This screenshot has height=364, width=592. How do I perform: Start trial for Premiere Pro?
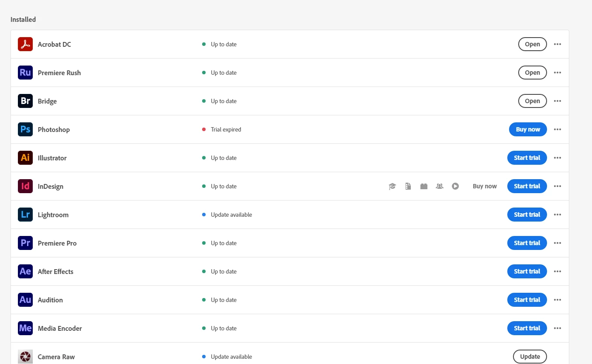(527, 243)
